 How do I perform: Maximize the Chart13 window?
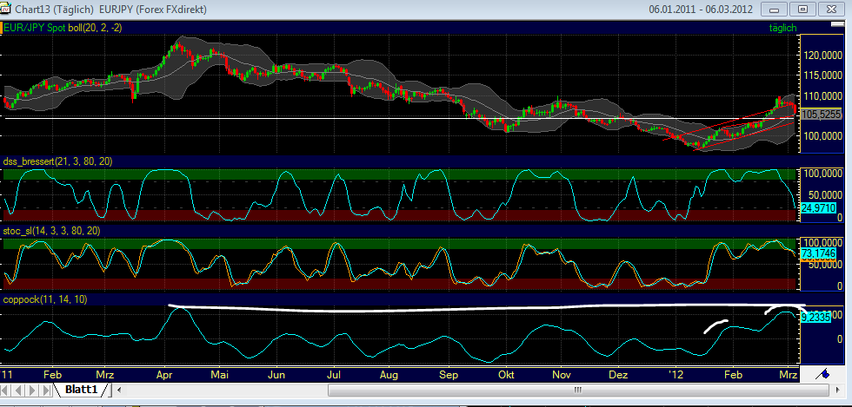[x=802, y=10]
